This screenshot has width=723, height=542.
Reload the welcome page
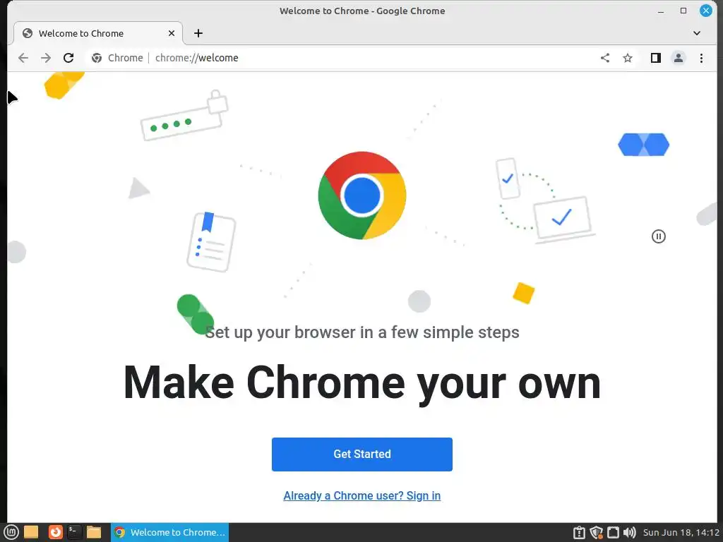point(68,58)
